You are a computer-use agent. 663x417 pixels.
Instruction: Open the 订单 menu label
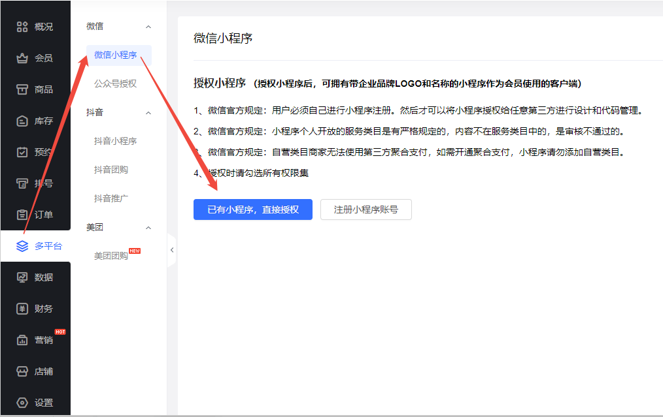44,215
